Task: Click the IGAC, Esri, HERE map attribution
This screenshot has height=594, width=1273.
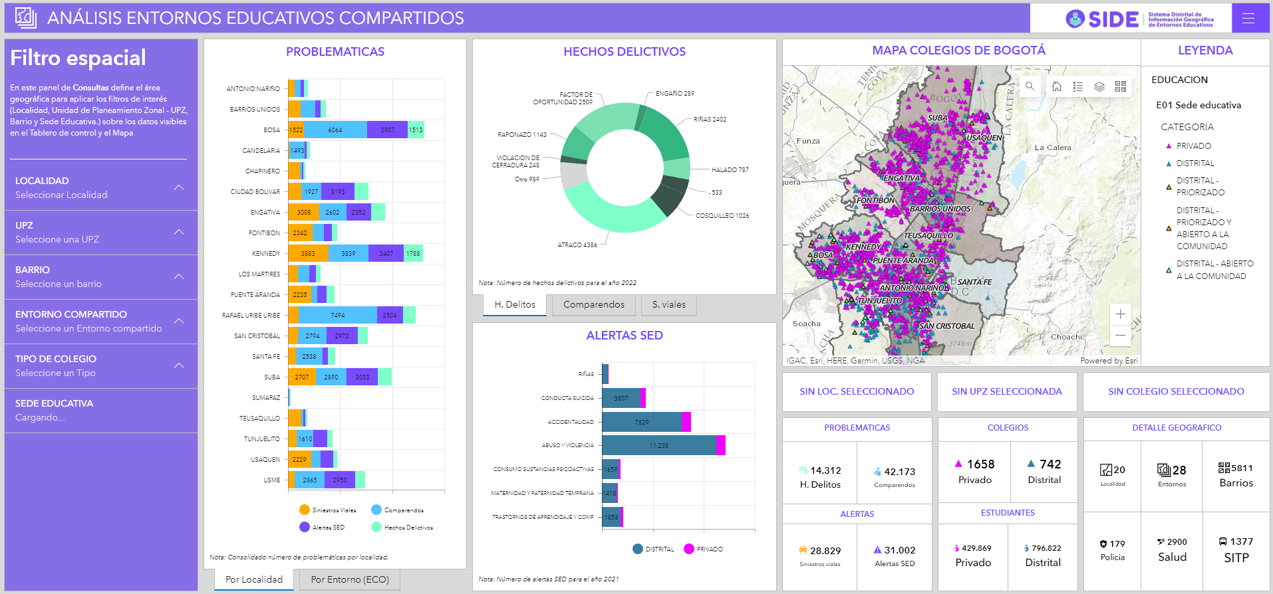Action: 855,361
